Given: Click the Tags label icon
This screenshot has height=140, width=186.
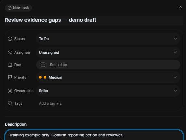Looking at the screenshot, I should tap(10, 103).
